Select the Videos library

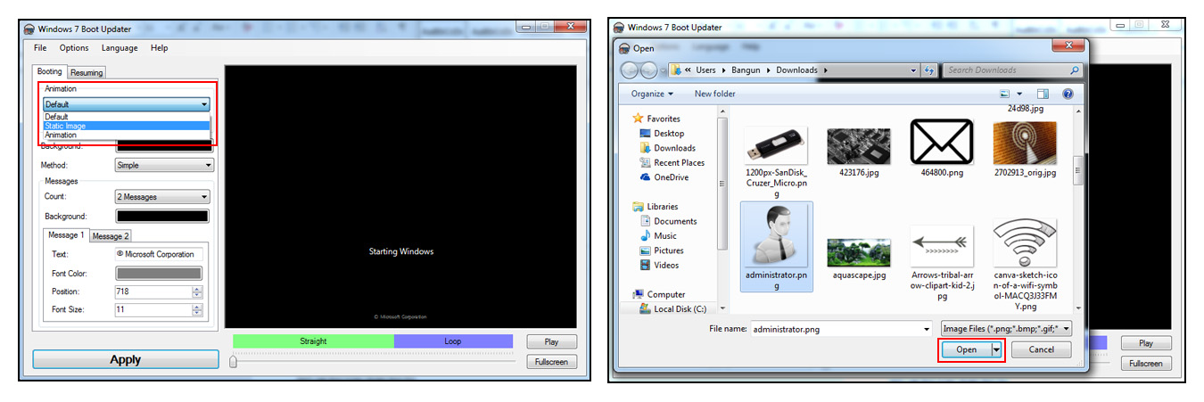[666, 265]
